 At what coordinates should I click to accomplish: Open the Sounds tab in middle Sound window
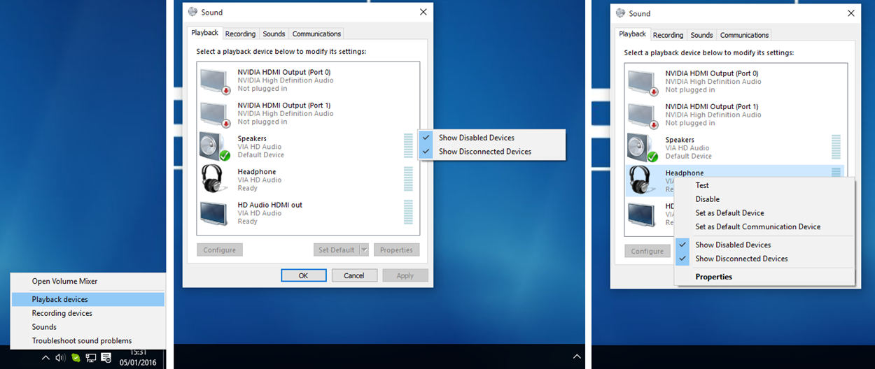click(274, 34)
